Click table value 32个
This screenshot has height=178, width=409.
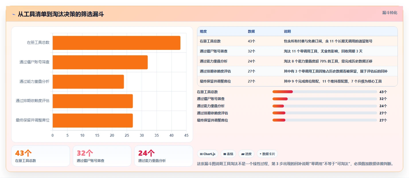[252, 51]
